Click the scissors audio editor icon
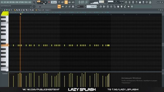Screen dimensions: 164x92 (x=129, y=2)
